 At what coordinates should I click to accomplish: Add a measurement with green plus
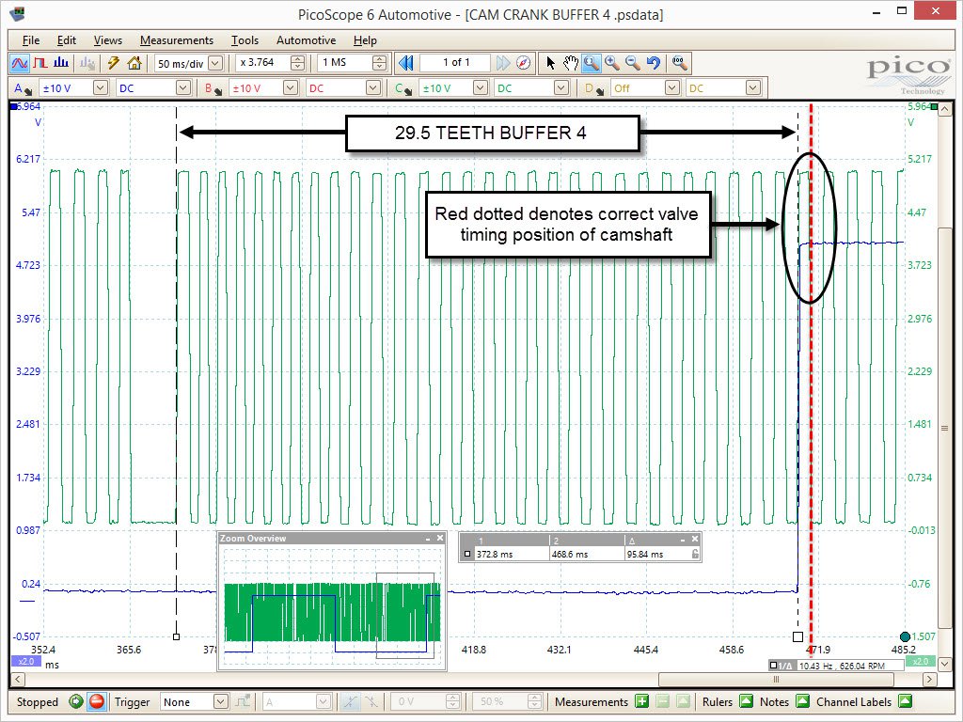point(641,701)
